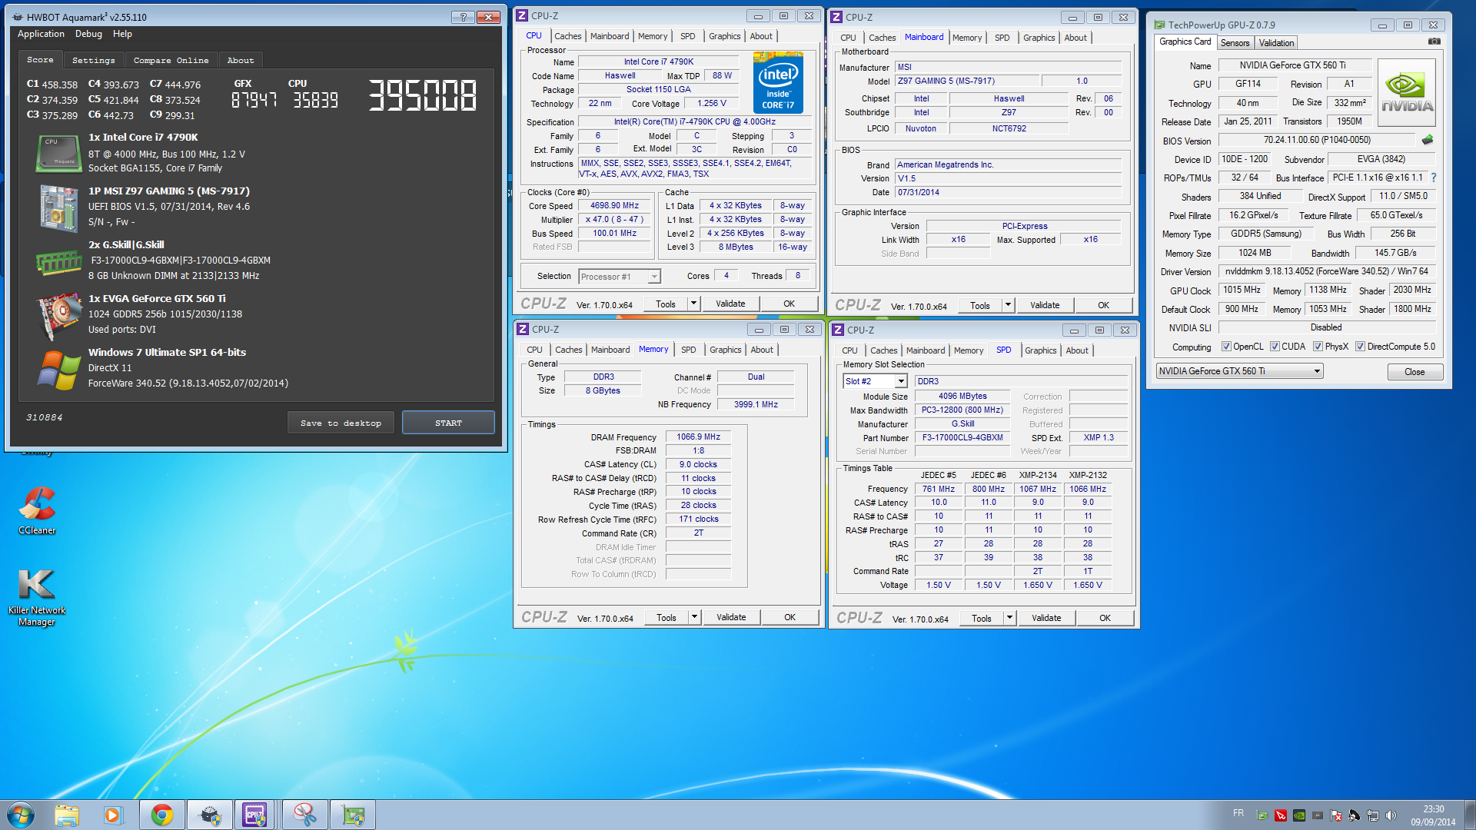Open the volume speaker tray icon
Screen dimensions: 1476x830
click(1391, 815)
